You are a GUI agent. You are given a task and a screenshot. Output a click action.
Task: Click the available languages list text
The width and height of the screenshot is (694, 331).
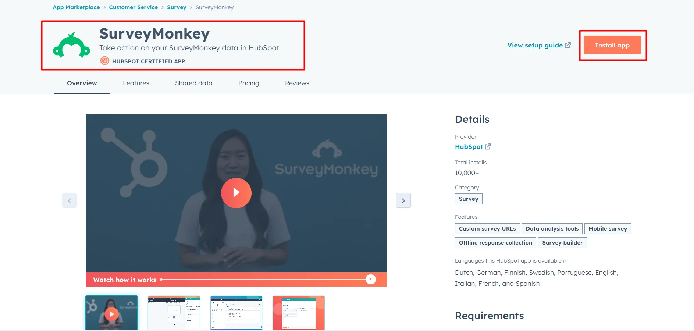click(x=537, y=278)
